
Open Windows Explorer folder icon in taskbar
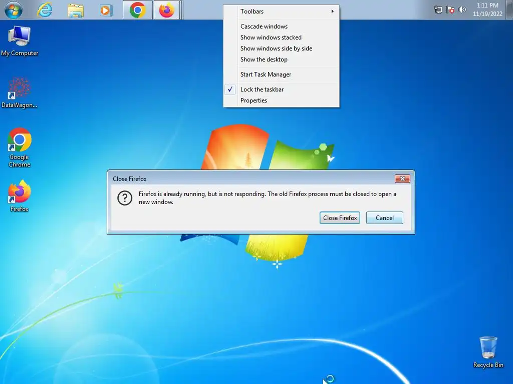point(76,10)
